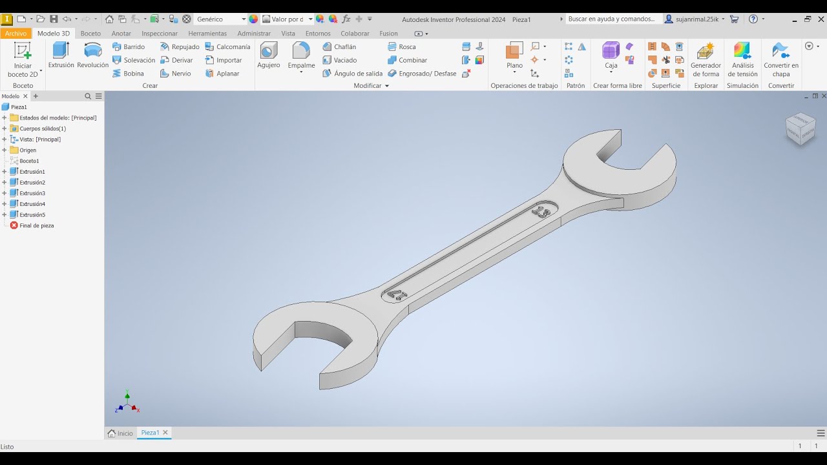The image size is (827, 465).
Task: Choose the Rosca thread tool
Action: 402,46
